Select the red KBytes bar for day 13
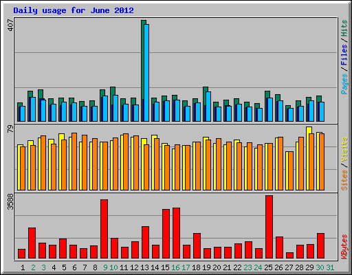This screenshot has width=352, height=275. [x=146, y=243]
